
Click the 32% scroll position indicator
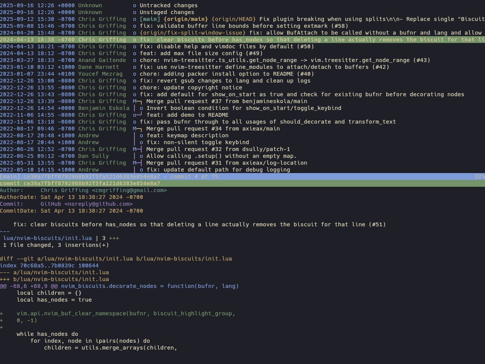click(479, 177)
